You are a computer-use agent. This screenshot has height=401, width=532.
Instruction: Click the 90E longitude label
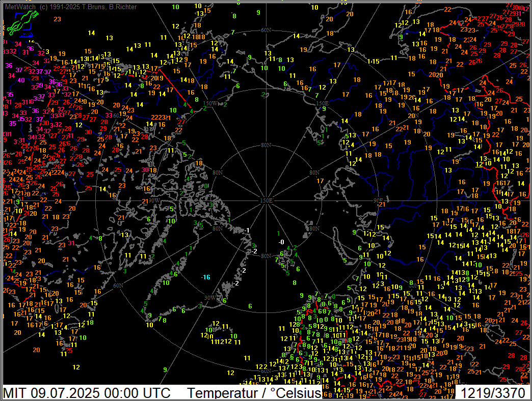(x=378, y=200)
